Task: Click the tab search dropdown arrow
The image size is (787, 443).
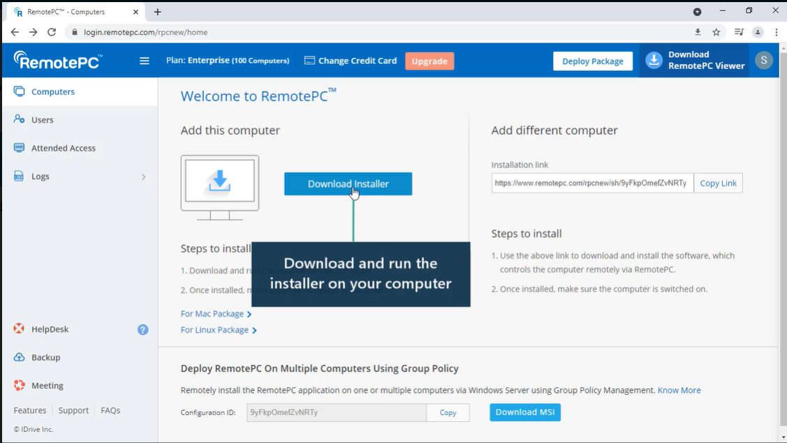Action: tap(697, 12)
